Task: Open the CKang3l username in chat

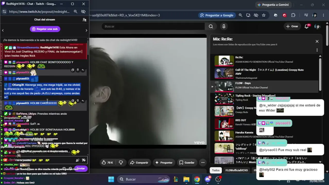Action: pyautogui.click(x=18, y=85)
